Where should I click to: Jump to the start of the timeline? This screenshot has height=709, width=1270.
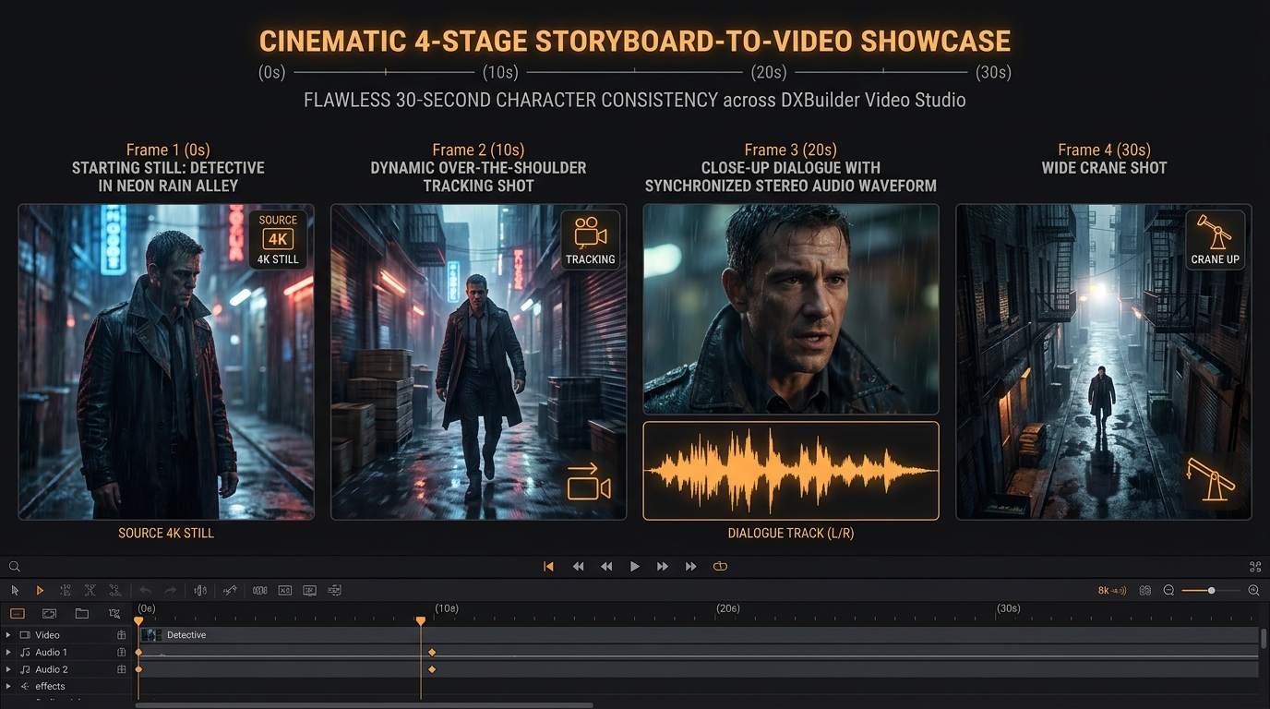coord(548,567)
